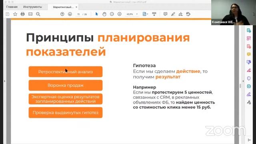Click the orange word действие
The image size is (256, 144).
pyautogui.click(x=188, y=71)
